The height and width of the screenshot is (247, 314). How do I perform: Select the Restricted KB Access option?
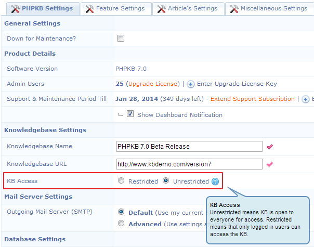tap(121, 180)
